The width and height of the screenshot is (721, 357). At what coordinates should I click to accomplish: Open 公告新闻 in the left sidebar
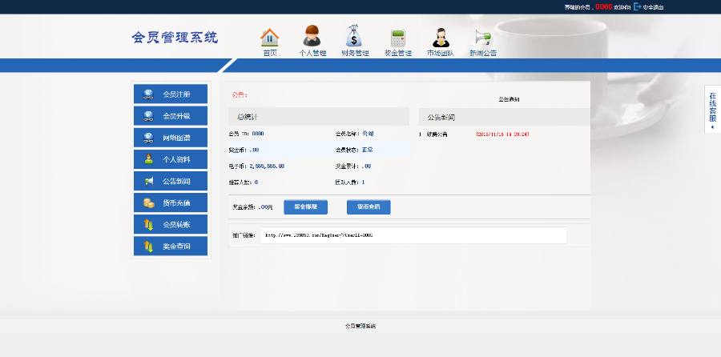[171, 181]
